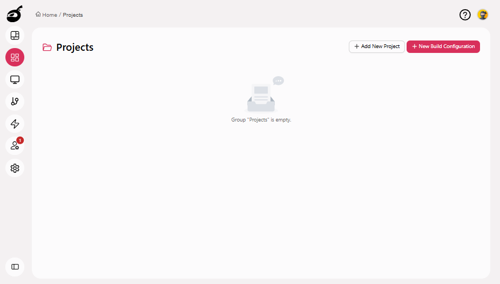Image resolution: width=500 pixels, height=284 pixels.
Task: Click the "Projects is empty" message text
Action: pyautogui.click(x=261, y=120)
